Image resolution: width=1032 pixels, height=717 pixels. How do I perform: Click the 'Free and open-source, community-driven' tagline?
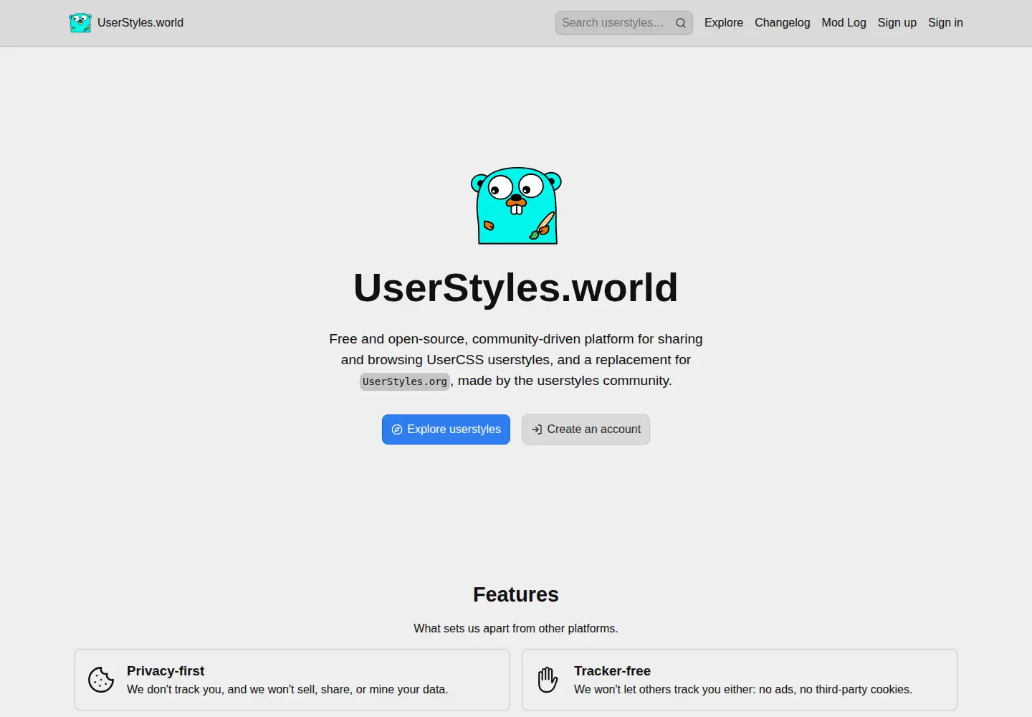coord(516,360)
